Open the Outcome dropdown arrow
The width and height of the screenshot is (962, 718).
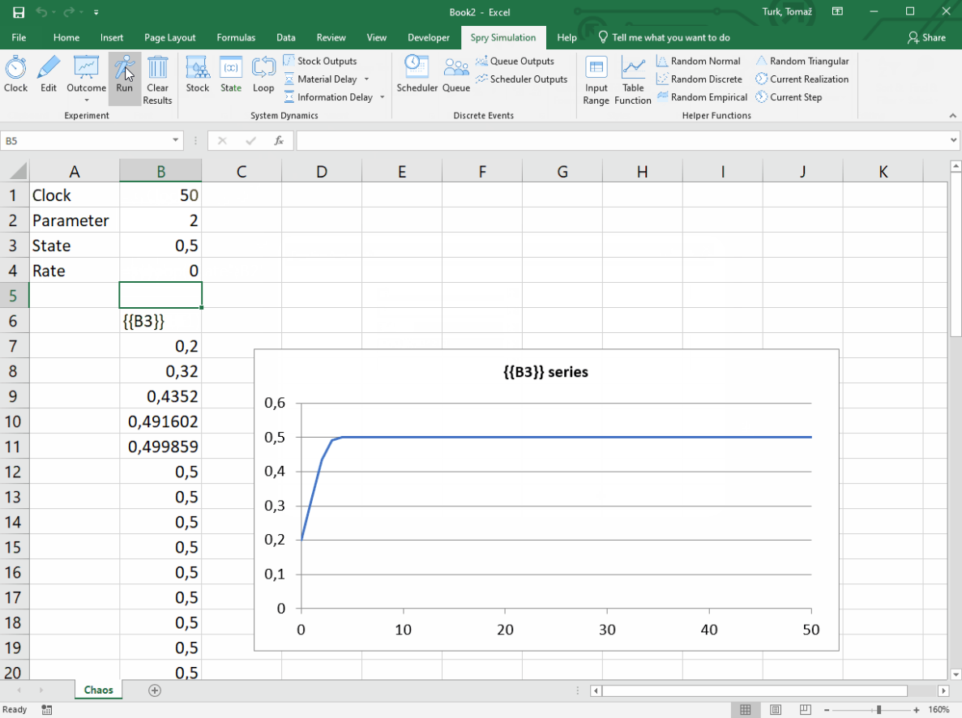tap(87, 100)
